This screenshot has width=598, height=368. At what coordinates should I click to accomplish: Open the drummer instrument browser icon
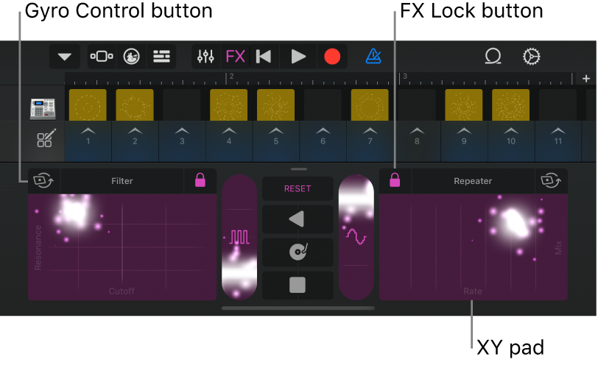131,57
